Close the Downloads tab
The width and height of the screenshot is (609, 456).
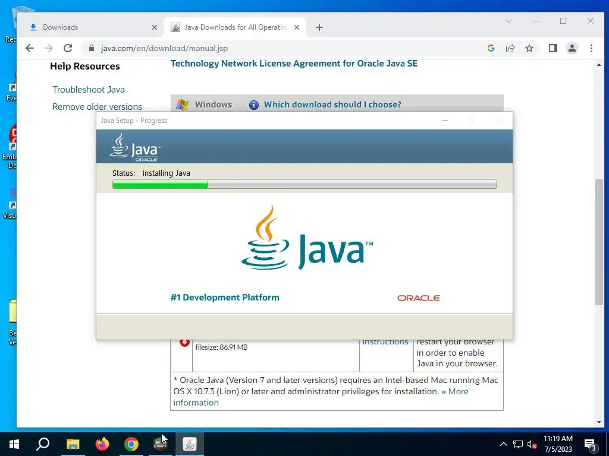click(155, 27)
